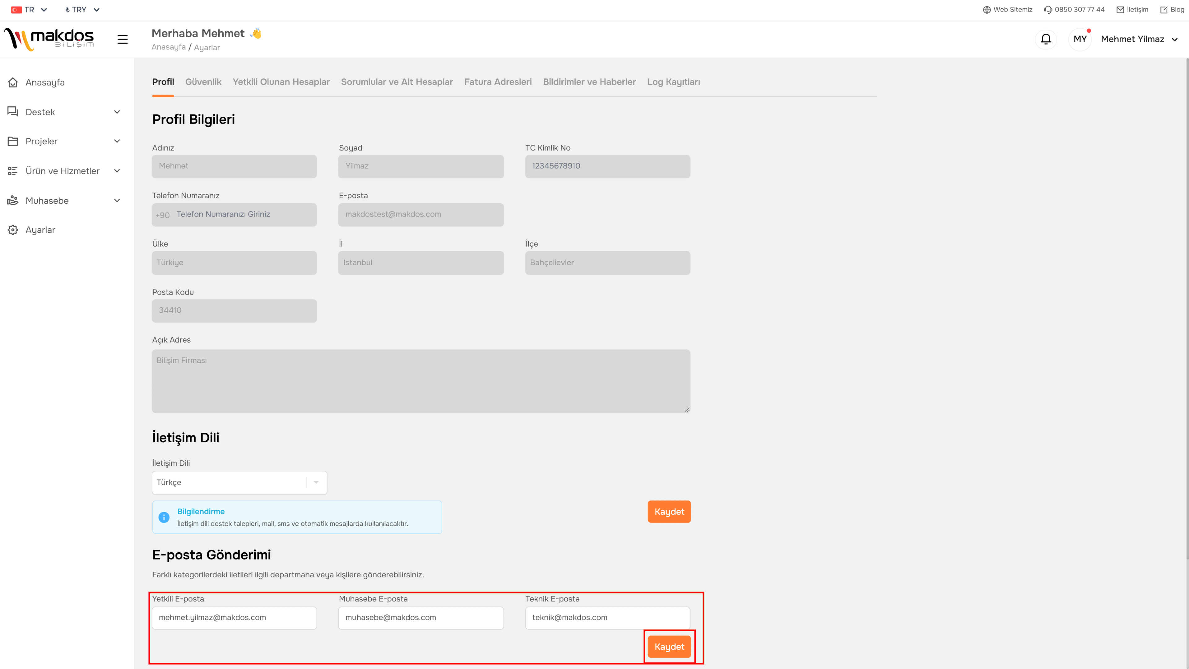Click the Açık Adres resize handle
This screenshot has width=1189, height=669.
(x=687, y=409)
